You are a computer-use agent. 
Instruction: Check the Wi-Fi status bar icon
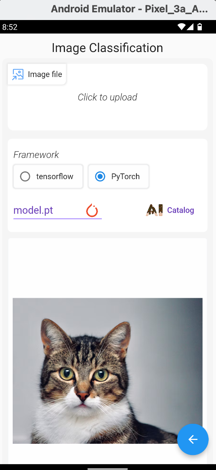point(182,27)
